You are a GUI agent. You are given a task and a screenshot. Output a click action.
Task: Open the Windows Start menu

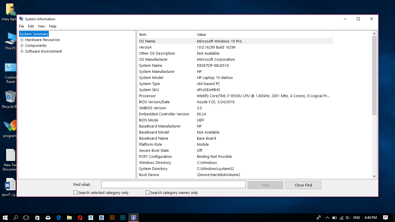tap(5, 218)
